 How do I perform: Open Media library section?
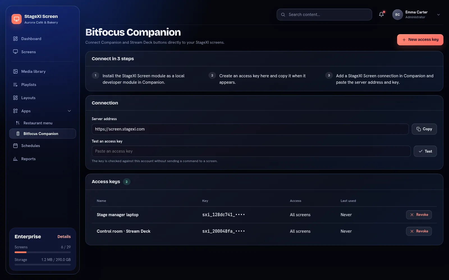43,71
